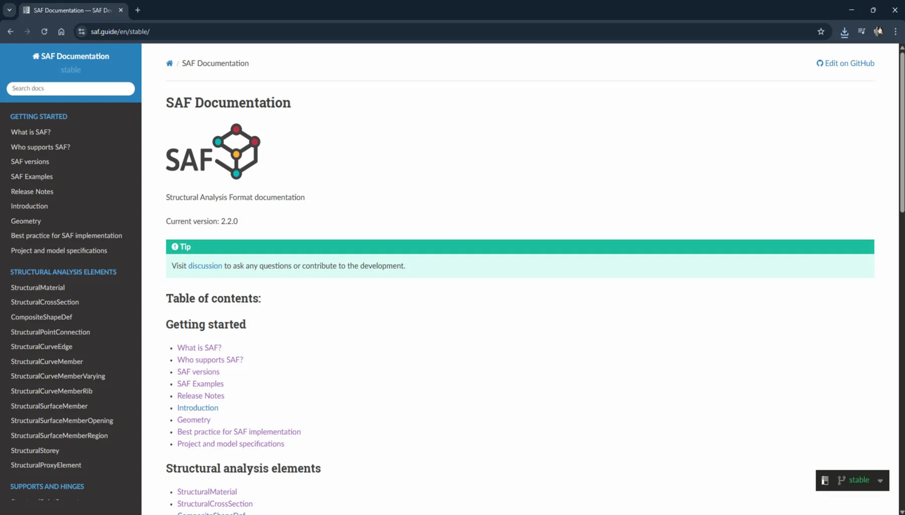Open StructuralCrossSection in sidebar
This screenshot has width=905, height=515.
point(45,302)
